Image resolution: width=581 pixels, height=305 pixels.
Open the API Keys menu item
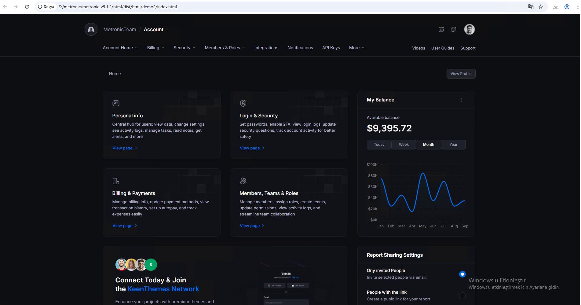331,48
